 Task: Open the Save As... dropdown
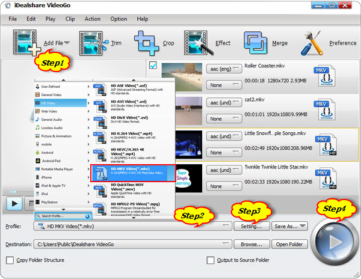[x=289, y=226]
